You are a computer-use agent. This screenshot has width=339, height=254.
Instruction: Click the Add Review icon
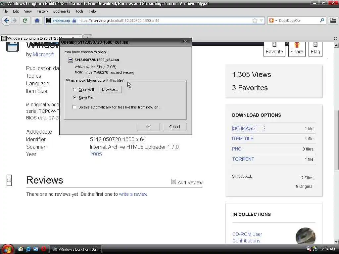click(173, 182)
